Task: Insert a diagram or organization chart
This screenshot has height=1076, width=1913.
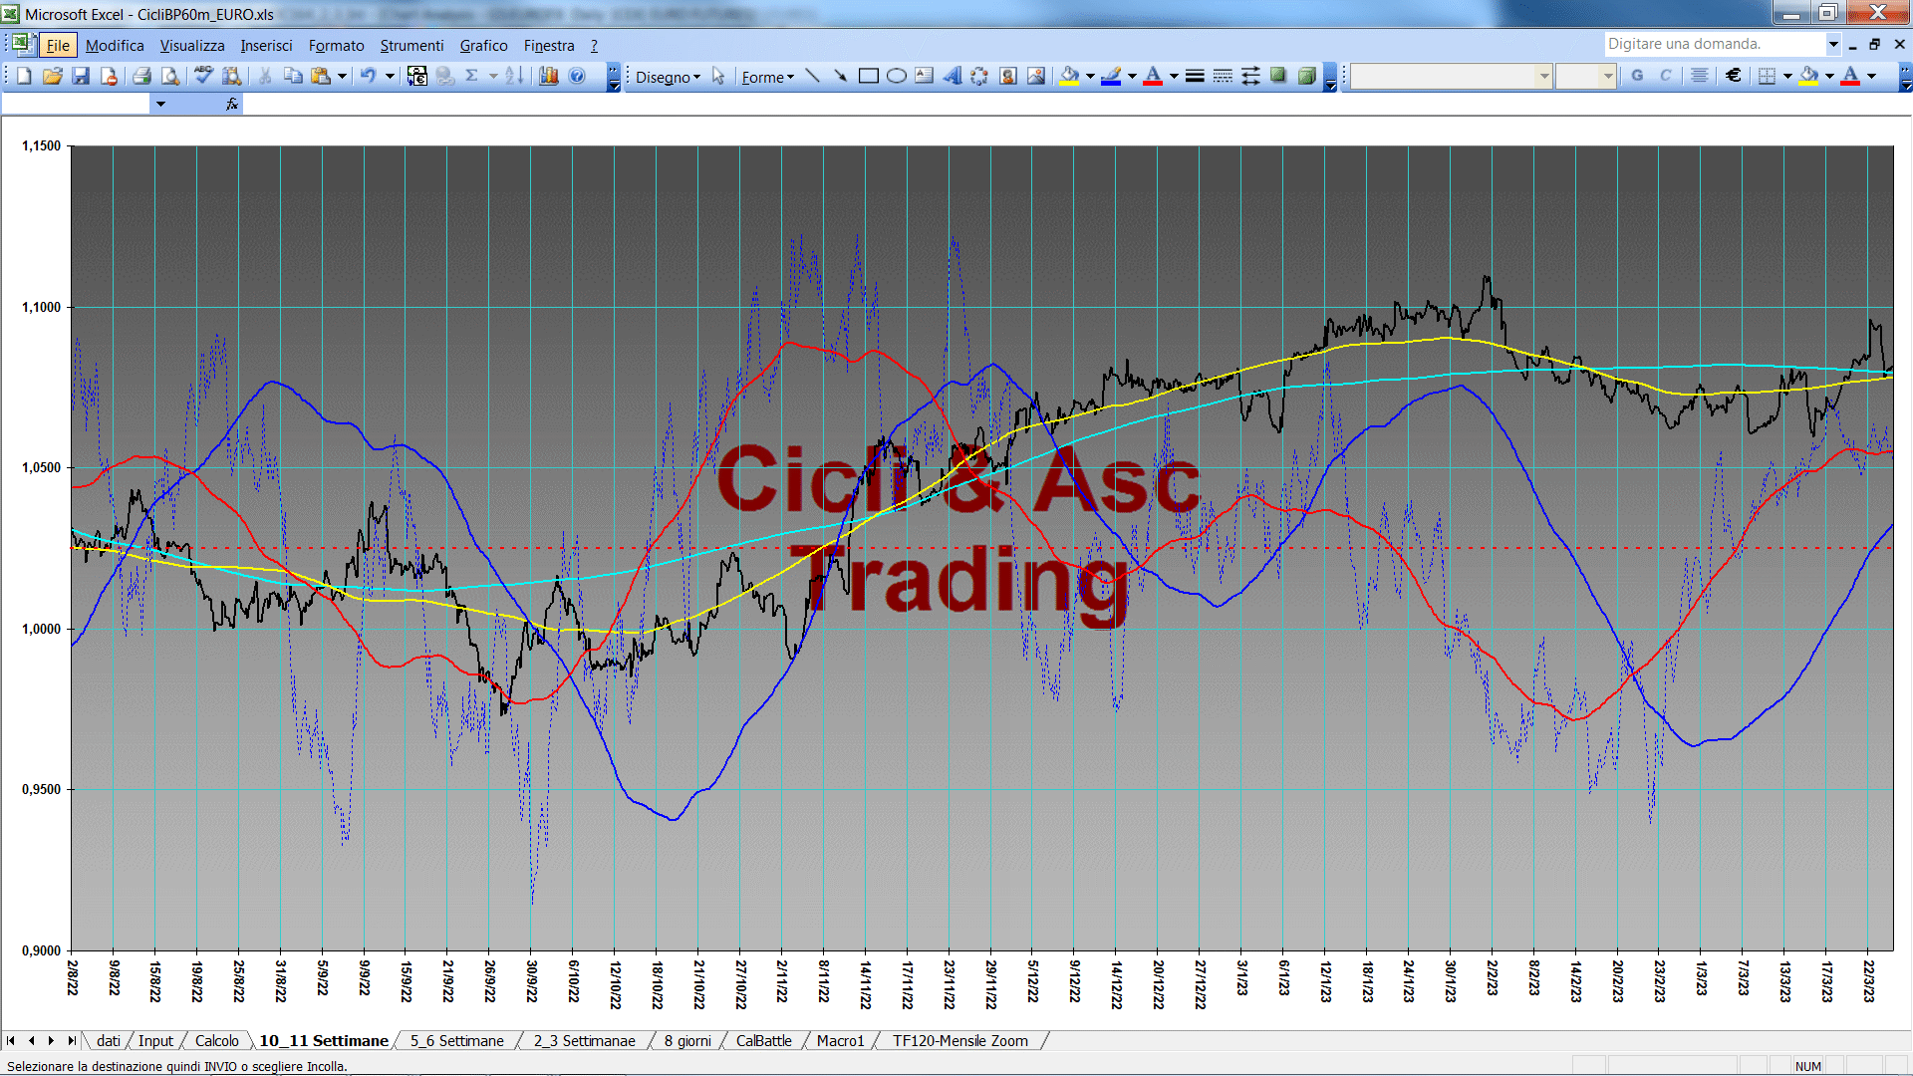Action: [980, 77]
